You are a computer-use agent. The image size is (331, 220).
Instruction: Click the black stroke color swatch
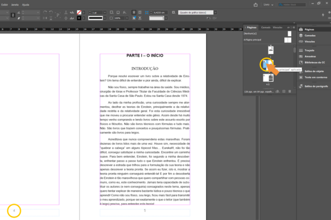(x=79, y=18)
